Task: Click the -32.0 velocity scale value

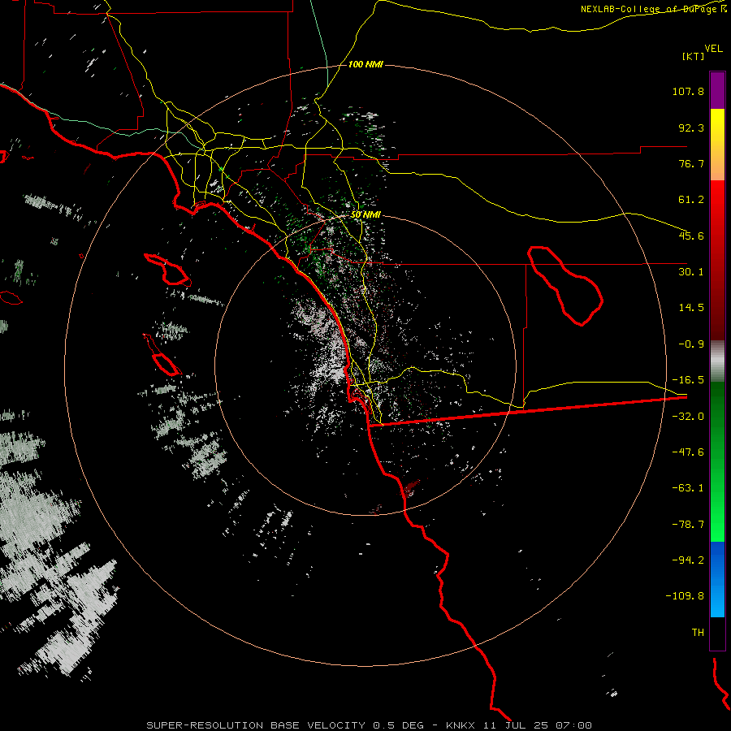Action: tap(688, 417)
